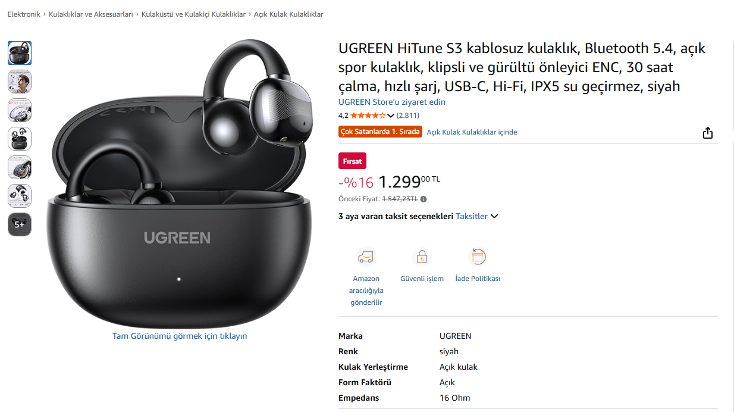
Task: Click Tam Görünümü görmek için tıklayın link
Action: pyautogui.click(x=180, y=336)
